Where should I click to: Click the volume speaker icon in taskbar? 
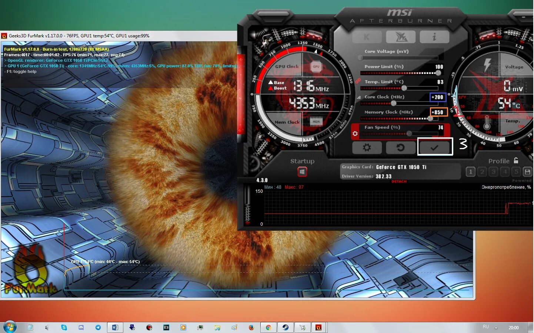click(47, 327)
